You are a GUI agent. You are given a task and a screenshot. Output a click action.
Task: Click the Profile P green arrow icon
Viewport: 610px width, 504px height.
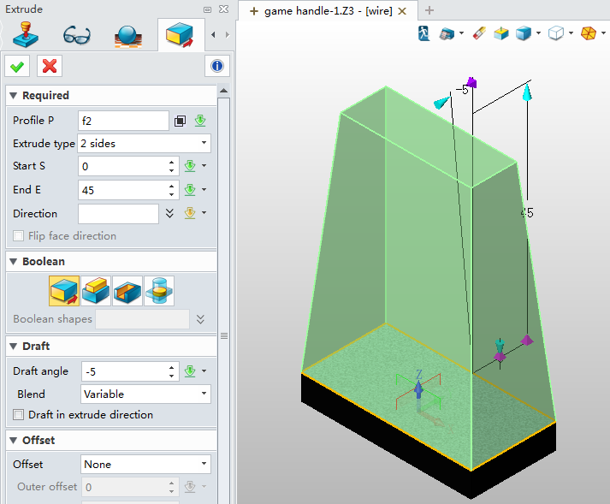pyautogui.click(x=200, y=121)
